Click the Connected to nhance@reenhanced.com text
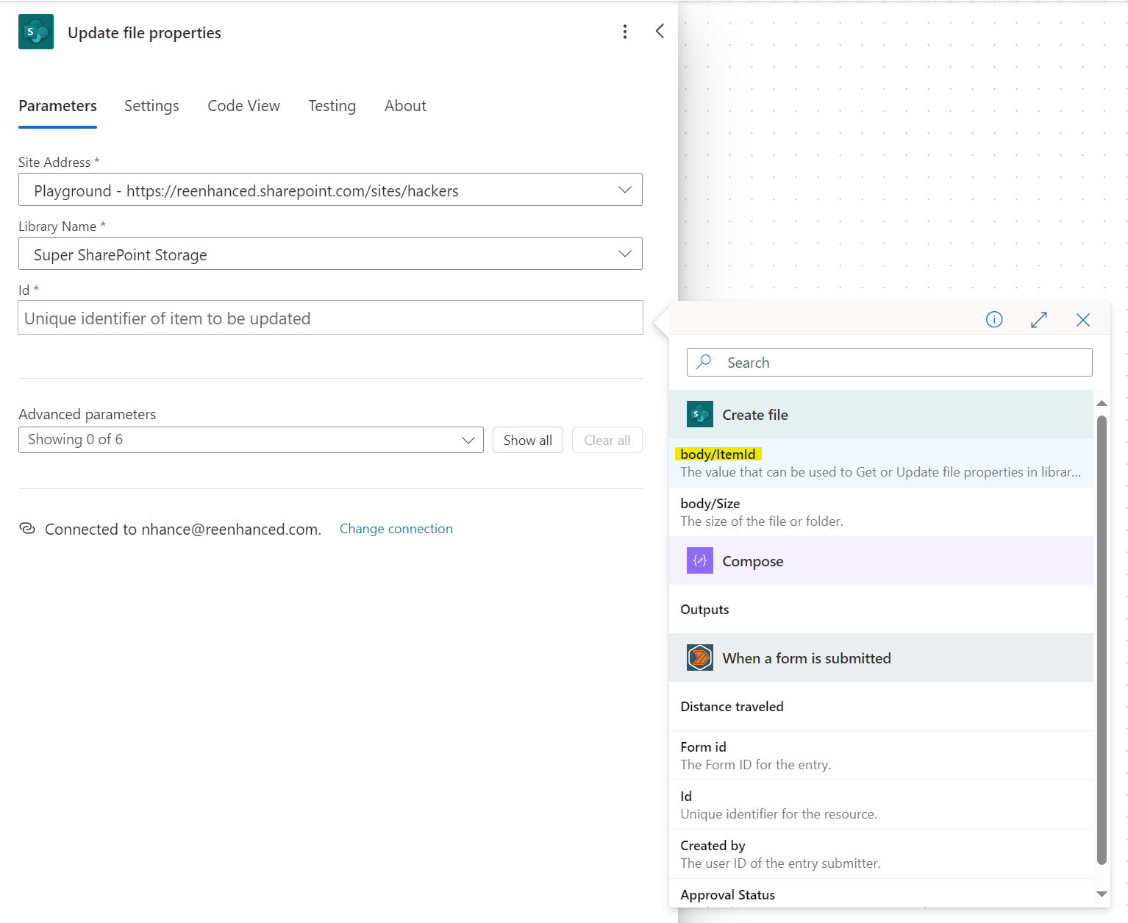This screenshot has height=923, width=1128. [183, 529]
